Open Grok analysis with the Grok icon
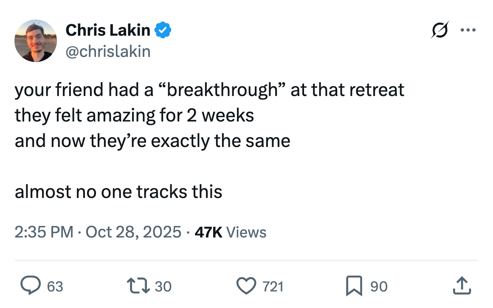 pos(440,30)
